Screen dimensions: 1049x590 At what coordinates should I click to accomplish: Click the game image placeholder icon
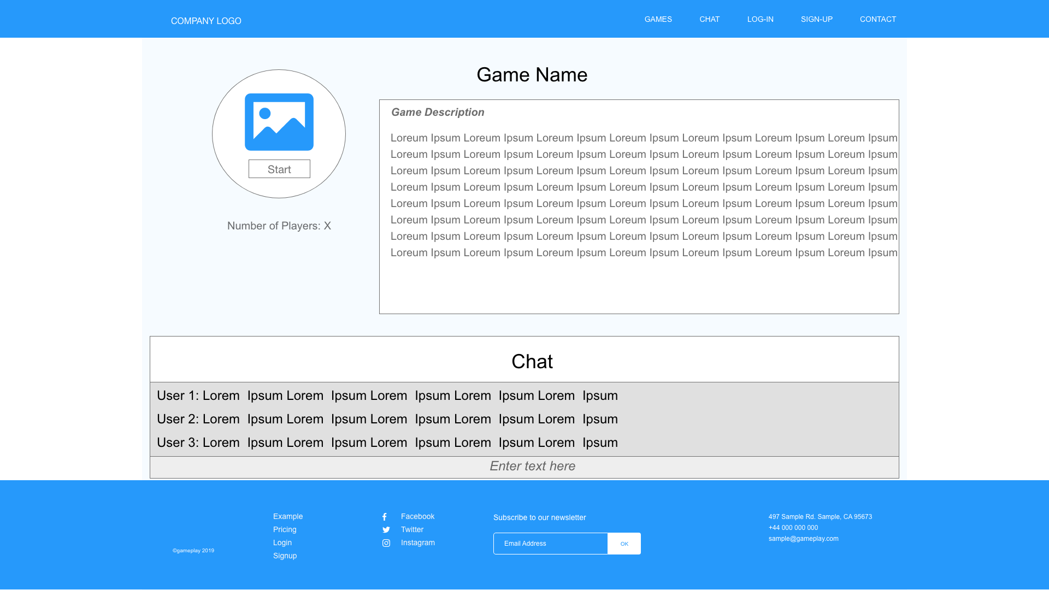click(x=279, y=122)
